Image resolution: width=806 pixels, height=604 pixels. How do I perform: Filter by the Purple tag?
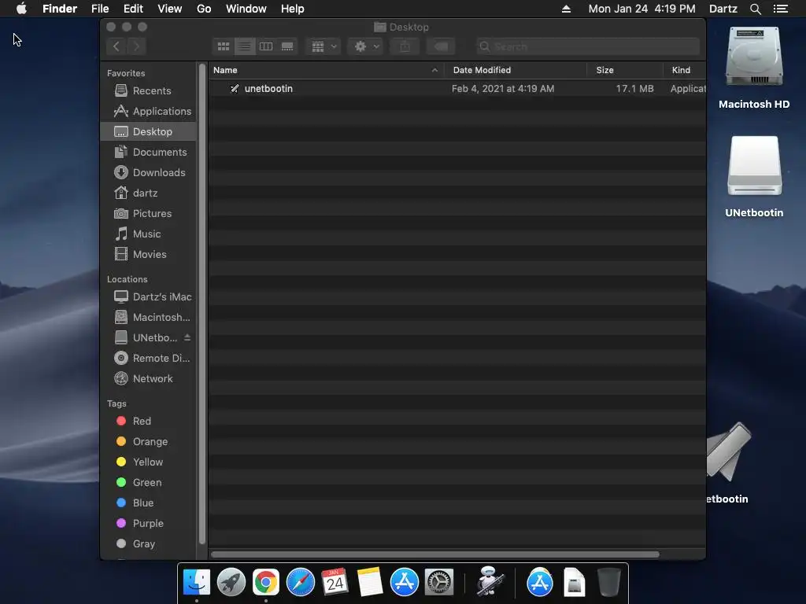[x=148, y=523]
